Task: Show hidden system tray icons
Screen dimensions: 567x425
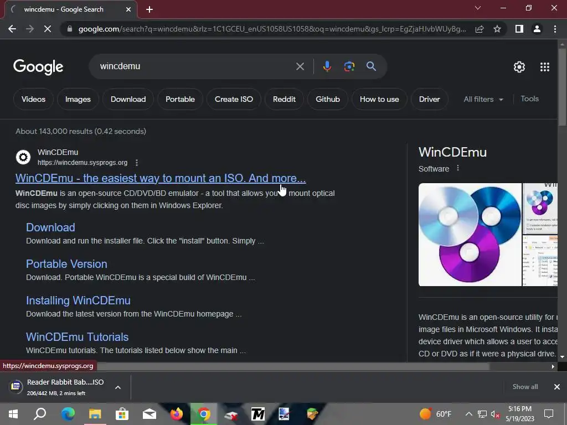Action: (x=468, y=414)
